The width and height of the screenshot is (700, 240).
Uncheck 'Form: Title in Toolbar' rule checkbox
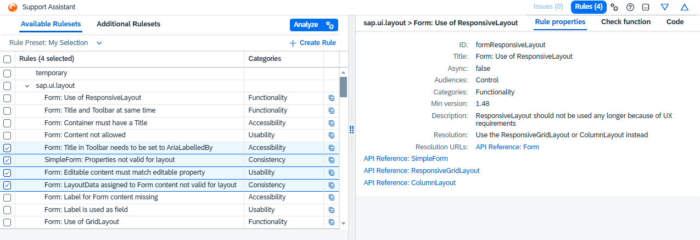7,148
